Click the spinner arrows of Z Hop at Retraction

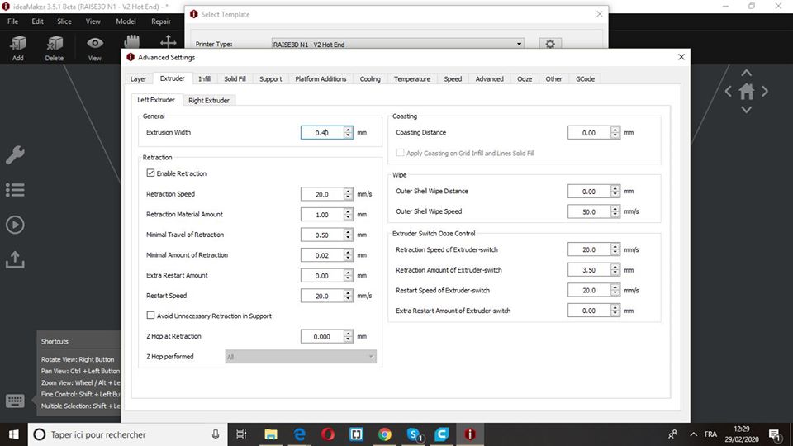click(x=348, y=336)
